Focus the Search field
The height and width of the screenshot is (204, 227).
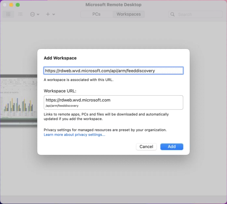195,14
